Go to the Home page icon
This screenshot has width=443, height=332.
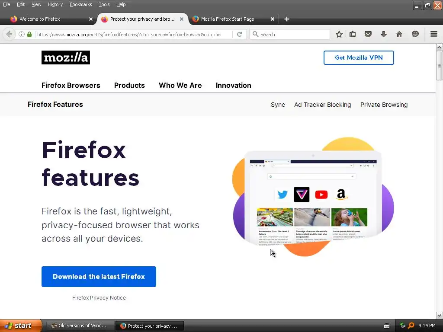(x=399, y=35)
